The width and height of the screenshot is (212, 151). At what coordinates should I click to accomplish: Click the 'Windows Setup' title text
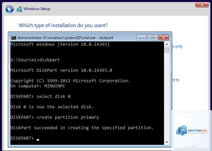coord(37,9)
